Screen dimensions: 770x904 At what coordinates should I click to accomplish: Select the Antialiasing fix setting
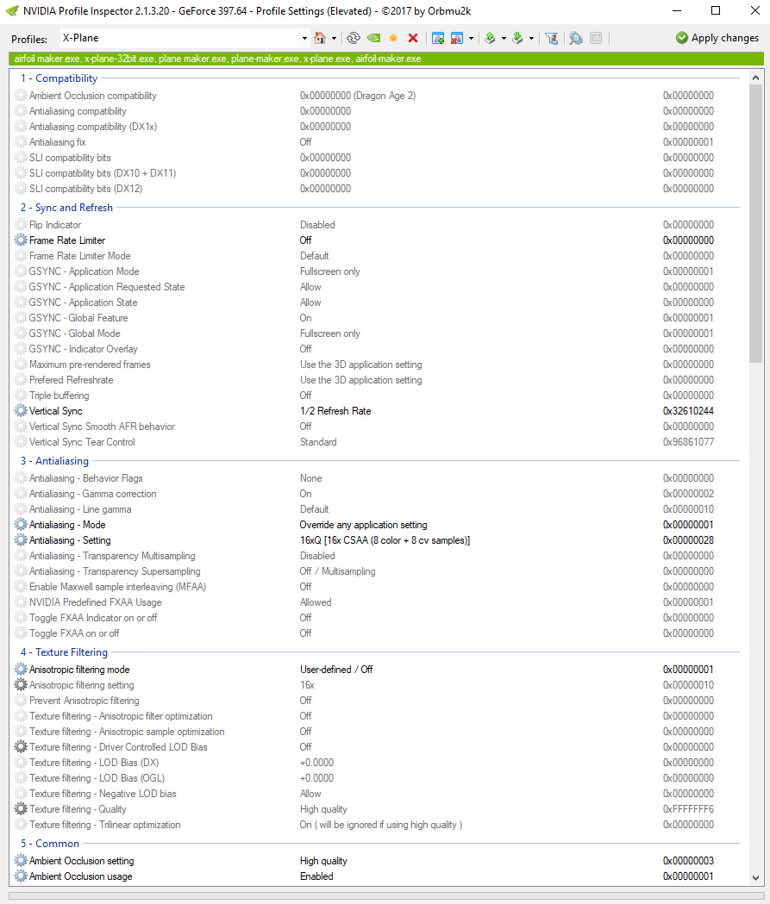pos(379,142)
